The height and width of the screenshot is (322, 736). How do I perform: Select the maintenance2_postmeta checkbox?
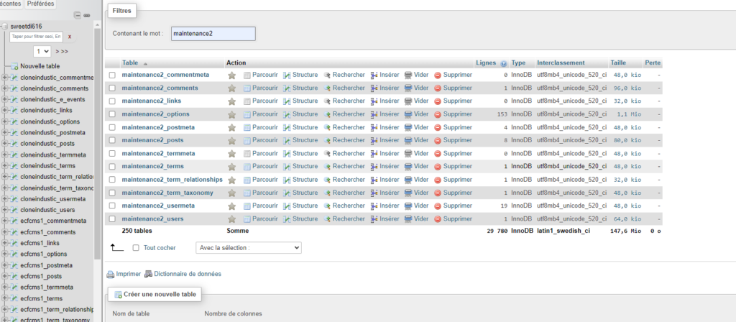coord(112,127)
